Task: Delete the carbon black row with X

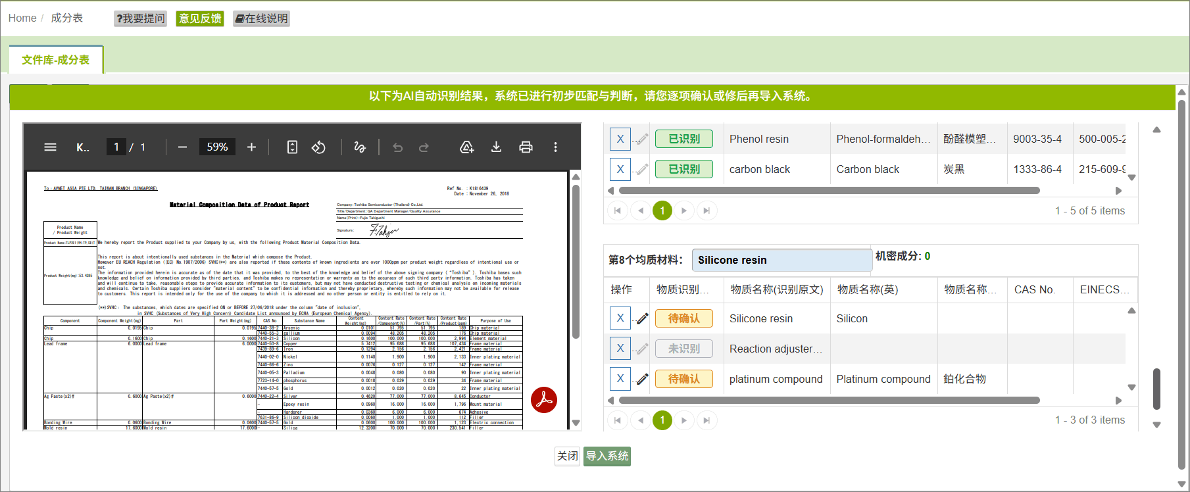Action: point(620,169)
